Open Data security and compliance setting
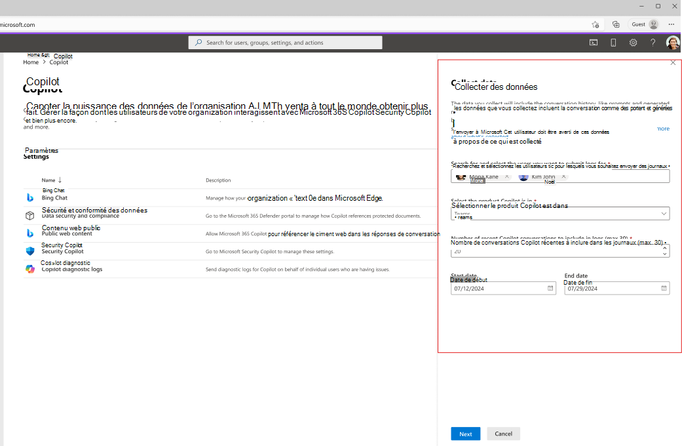Screen dimensions: 682x446 tap(81, 216)
